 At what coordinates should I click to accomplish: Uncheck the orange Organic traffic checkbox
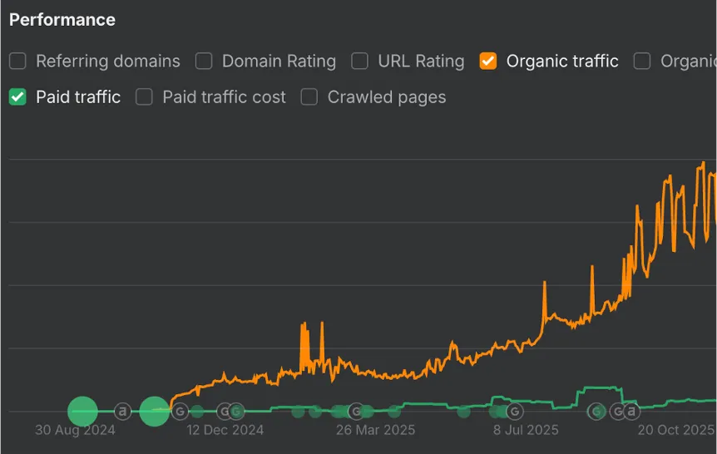coord(488,61)
